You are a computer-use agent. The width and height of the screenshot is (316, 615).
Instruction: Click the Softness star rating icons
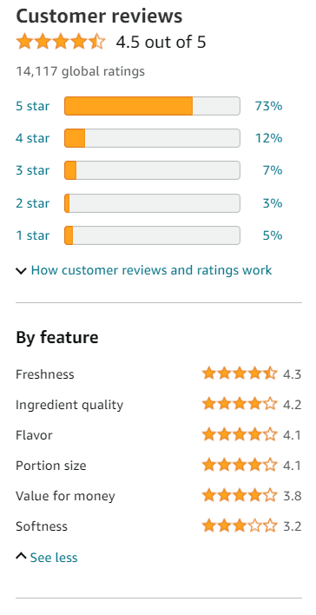click(240, 526)
